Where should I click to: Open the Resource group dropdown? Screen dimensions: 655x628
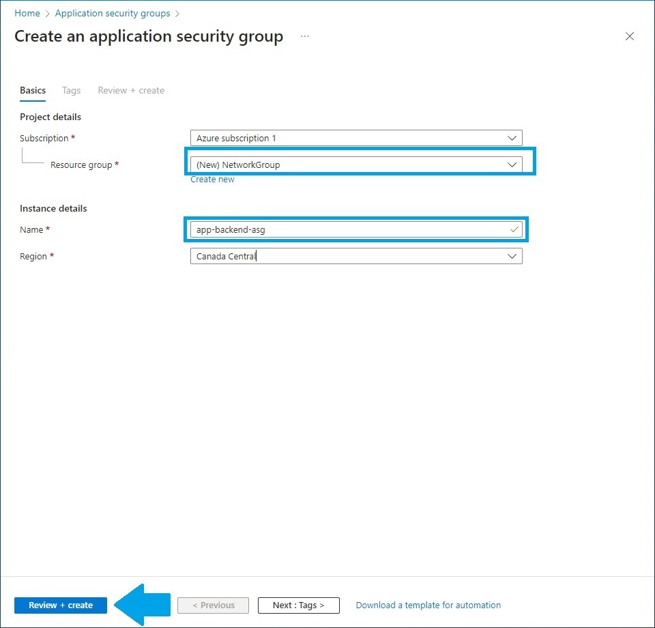(x=355, y=164)
